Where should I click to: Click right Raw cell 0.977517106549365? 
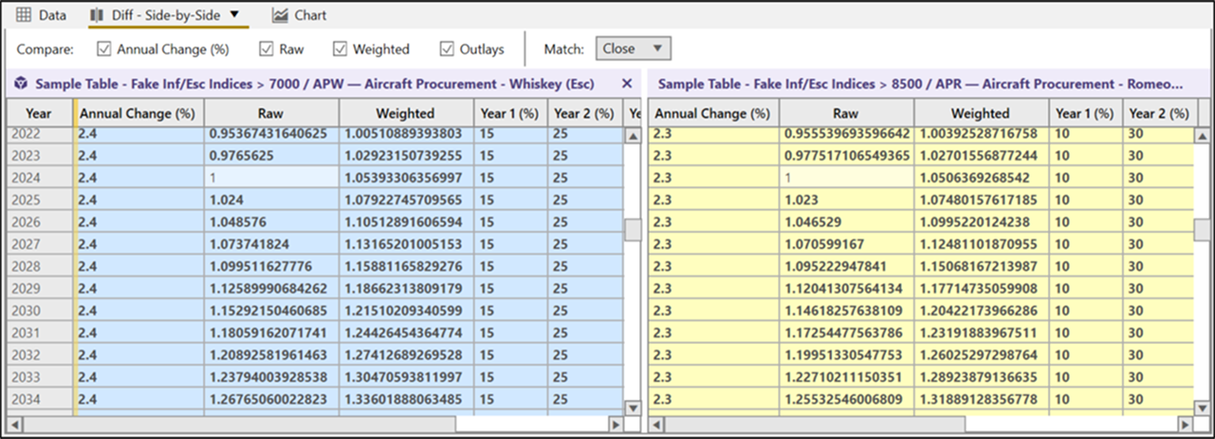point(846,155)
